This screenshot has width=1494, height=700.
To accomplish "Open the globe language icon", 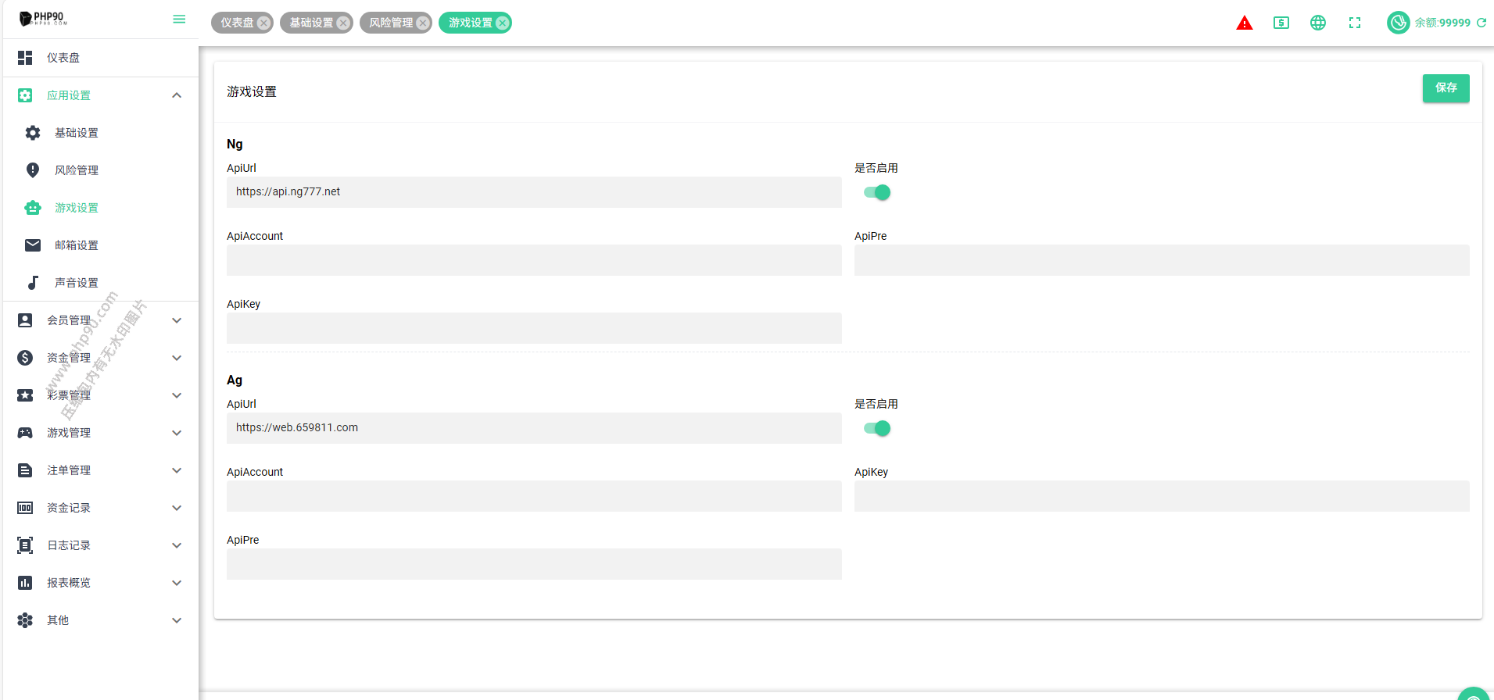I will [x=1317, y=23].
